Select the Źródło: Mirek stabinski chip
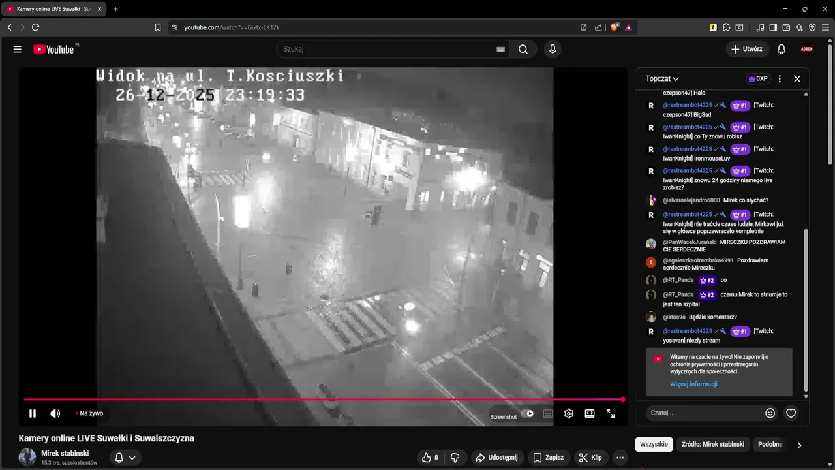This screenshot has height=470, width=835. click(x=713, y=444)
